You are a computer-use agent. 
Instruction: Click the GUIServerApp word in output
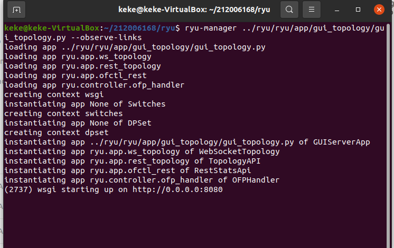click(x=341, y=142)
